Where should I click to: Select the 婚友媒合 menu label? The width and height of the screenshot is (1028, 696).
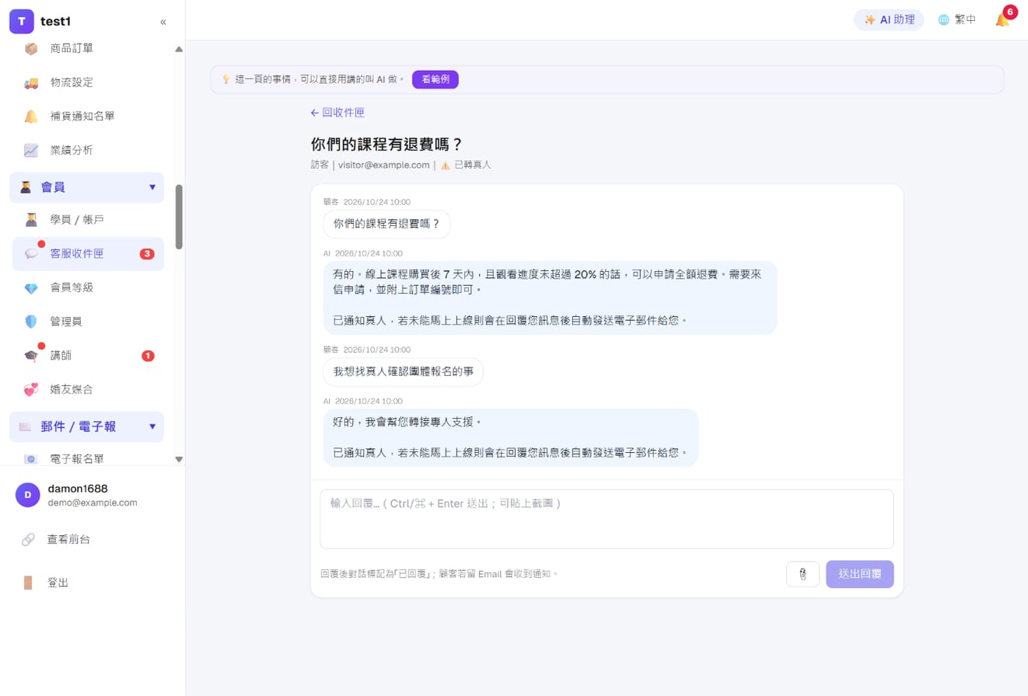coord(72,389)
